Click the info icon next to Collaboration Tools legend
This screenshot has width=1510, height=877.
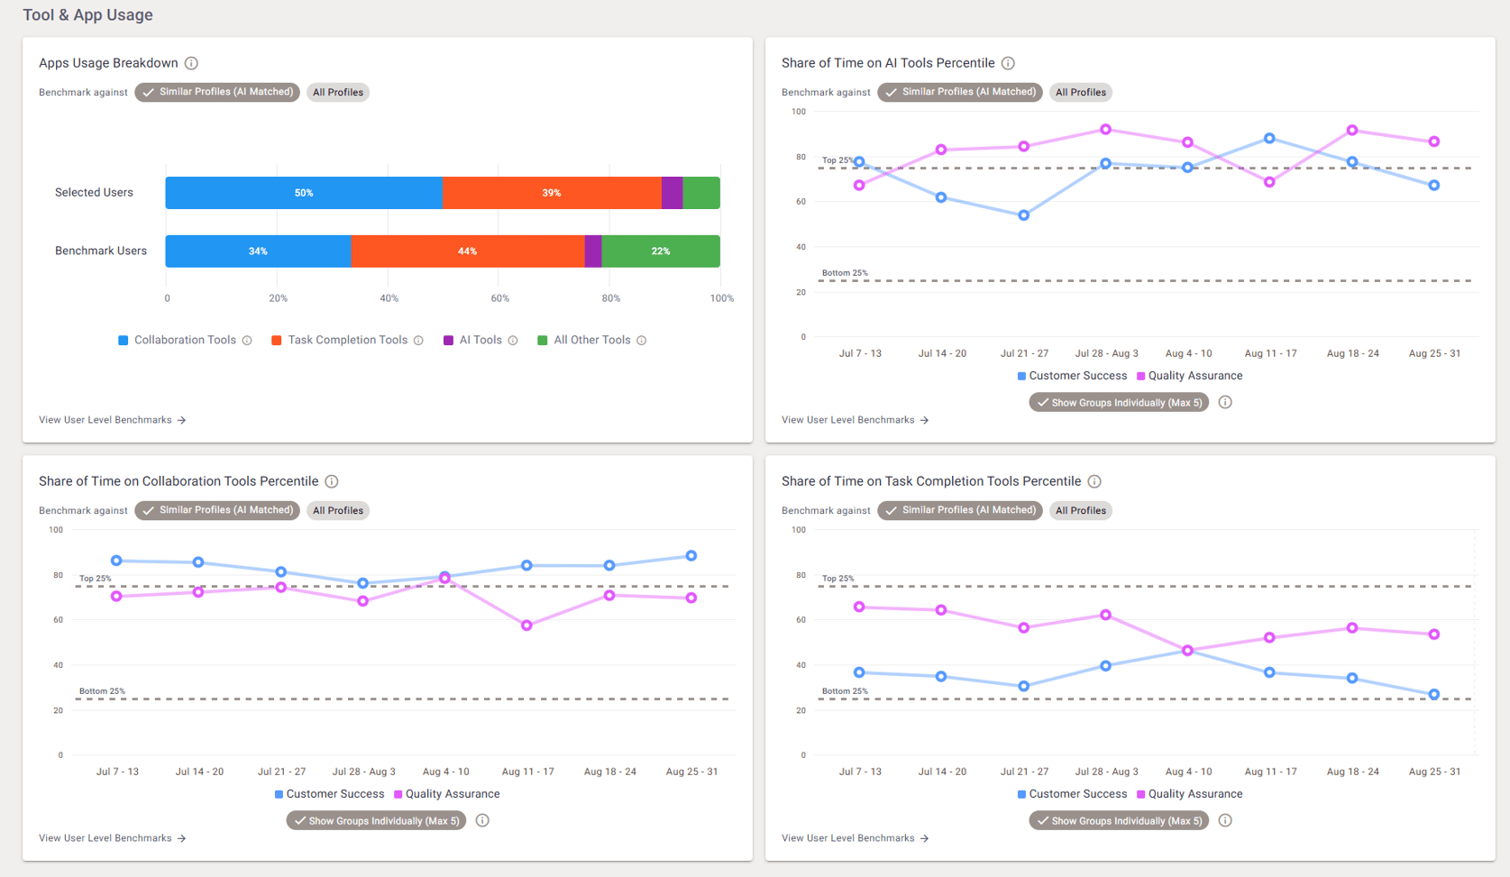pos(249,340)
